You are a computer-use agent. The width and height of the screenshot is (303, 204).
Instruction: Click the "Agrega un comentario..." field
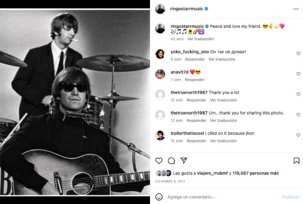221,197
